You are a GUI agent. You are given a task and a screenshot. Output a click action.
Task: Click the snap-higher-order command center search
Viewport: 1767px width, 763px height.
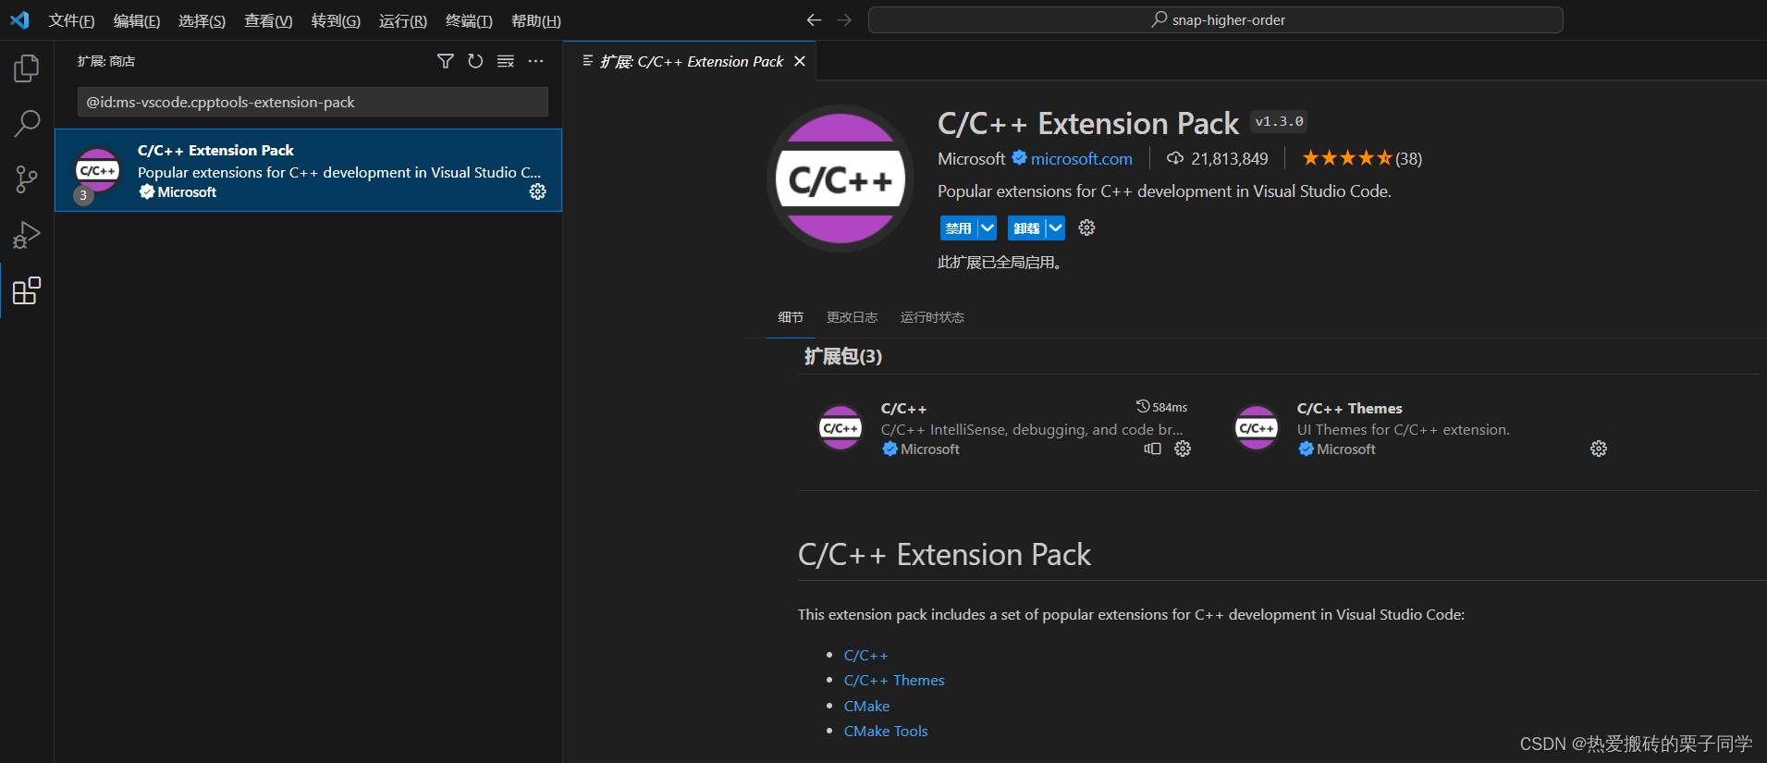pyautogui.click(x=1215, y=19)
